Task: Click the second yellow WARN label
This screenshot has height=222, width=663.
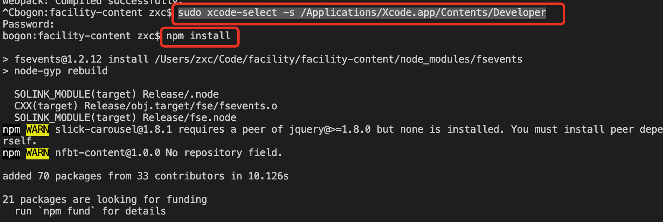Action: coord(38,153)
